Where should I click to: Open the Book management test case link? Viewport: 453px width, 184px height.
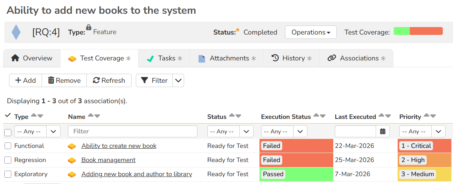[108, 160]
